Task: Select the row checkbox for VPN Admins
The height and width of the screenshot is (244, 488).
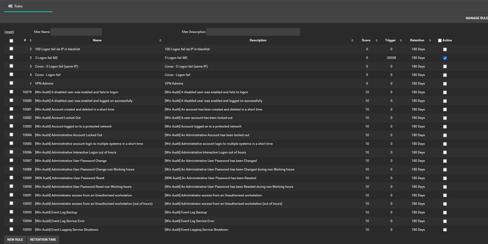Action: (11, 83)
